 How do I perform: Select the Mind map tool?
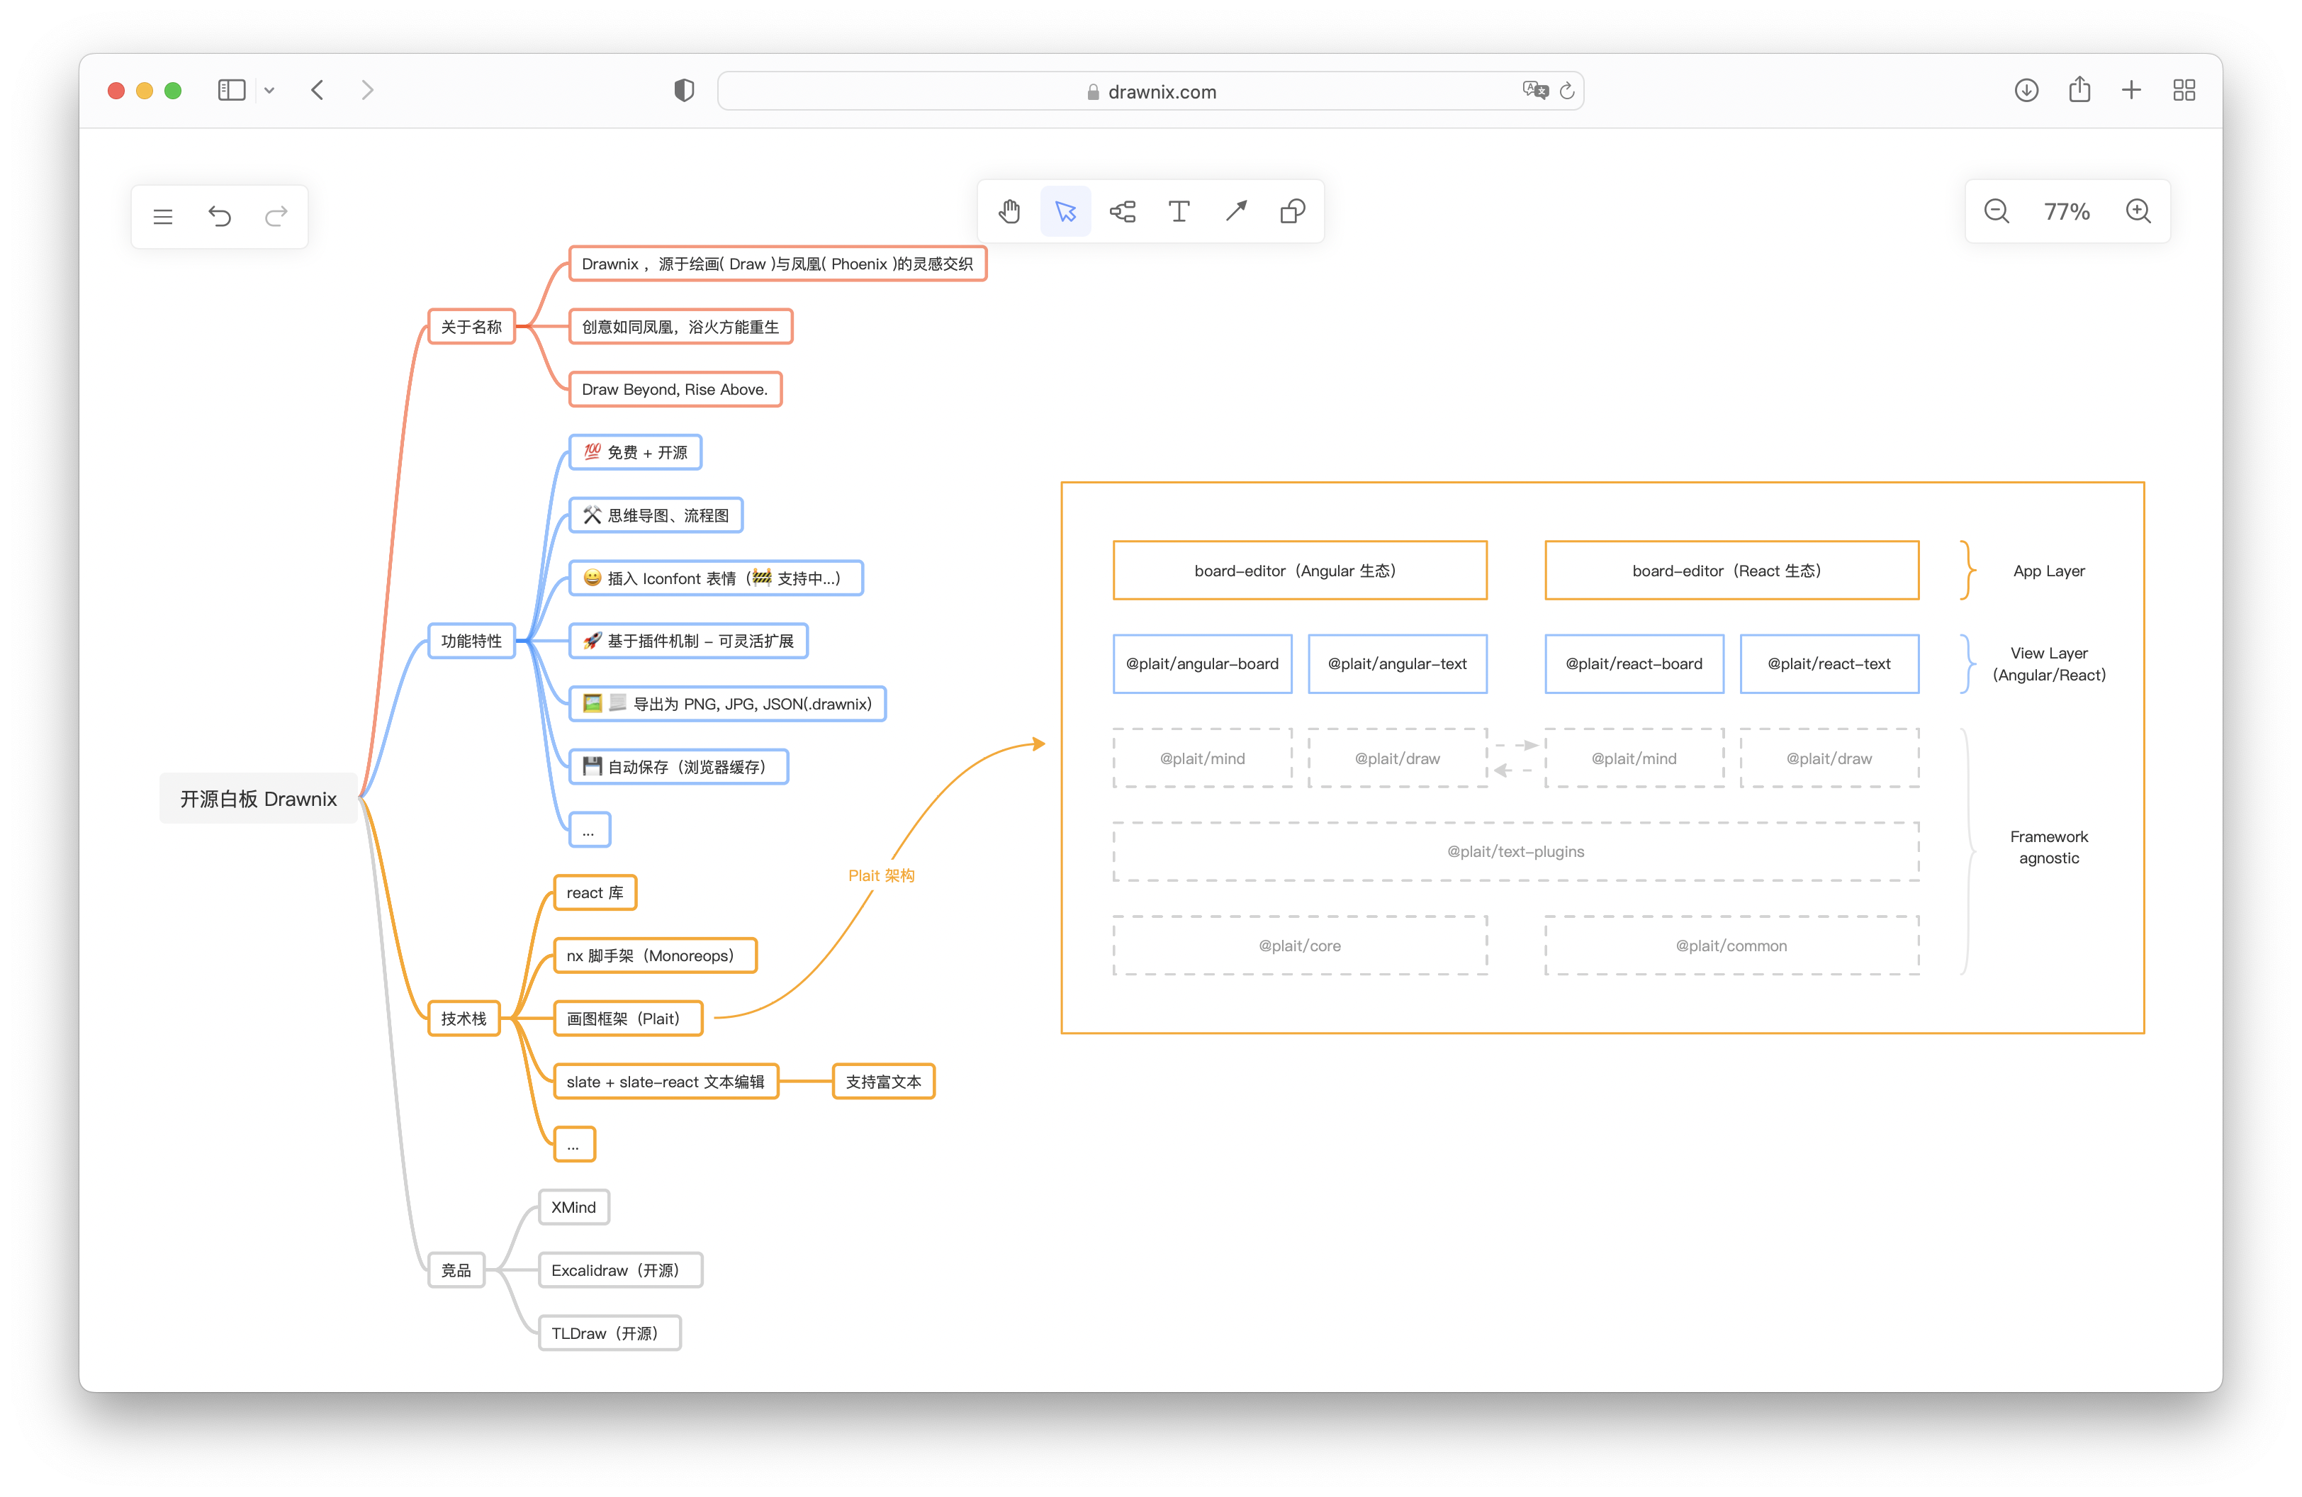(x=1122, y=212)
